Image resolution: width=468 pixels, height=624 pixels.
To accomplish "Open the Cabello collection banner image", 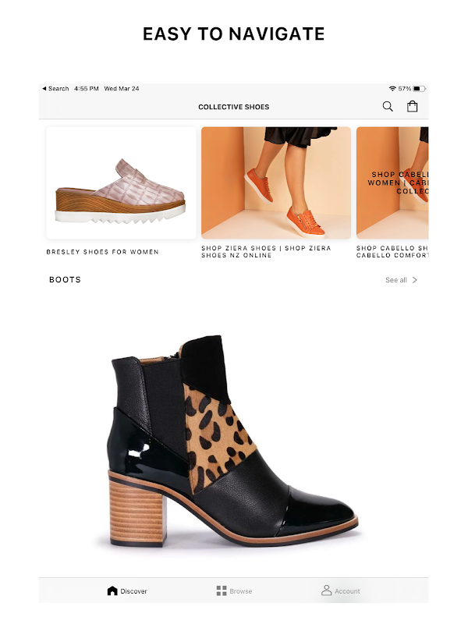I will [x=392, y=183].
